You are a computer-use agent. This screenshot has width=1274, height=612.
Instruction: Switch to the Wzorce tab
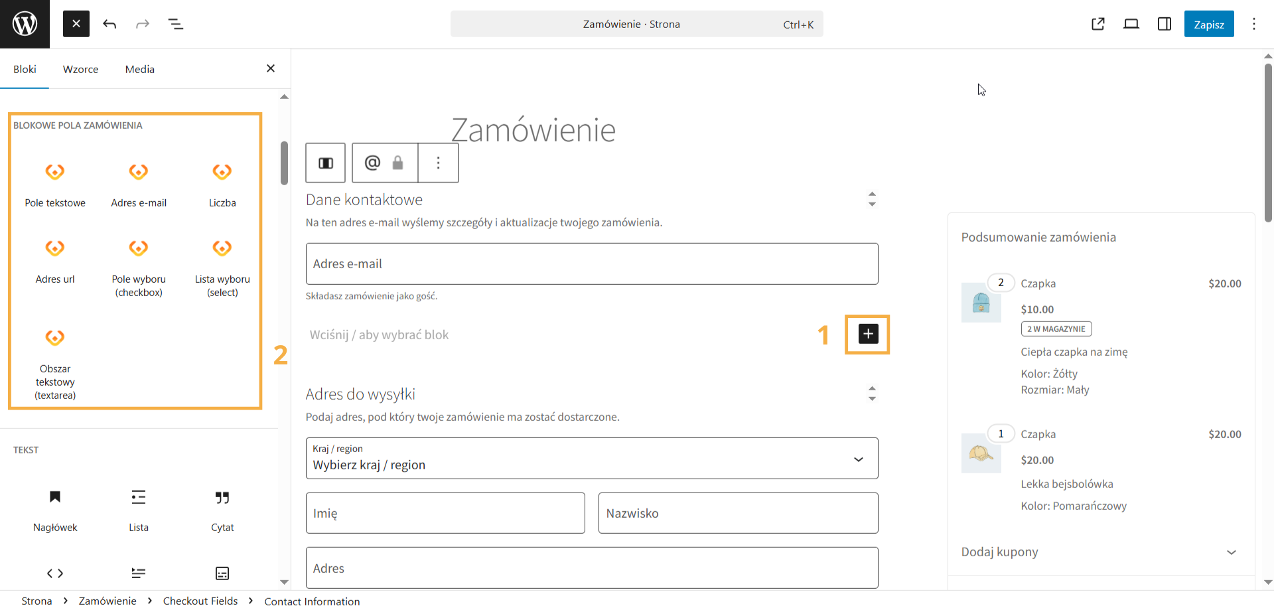tap(81, 69)
